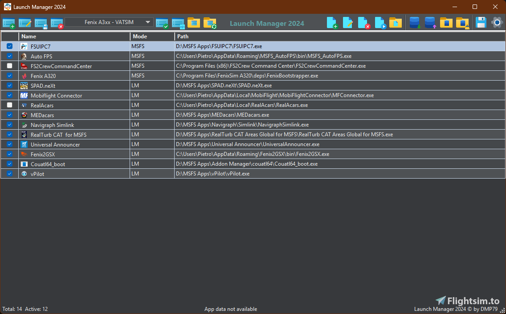
Task: Click the window resize grip
Action: 502,310
